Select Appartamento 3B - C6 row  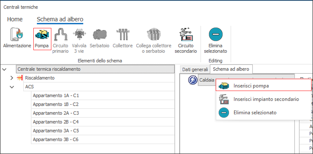pyautogui.click(x=56, y=139)
